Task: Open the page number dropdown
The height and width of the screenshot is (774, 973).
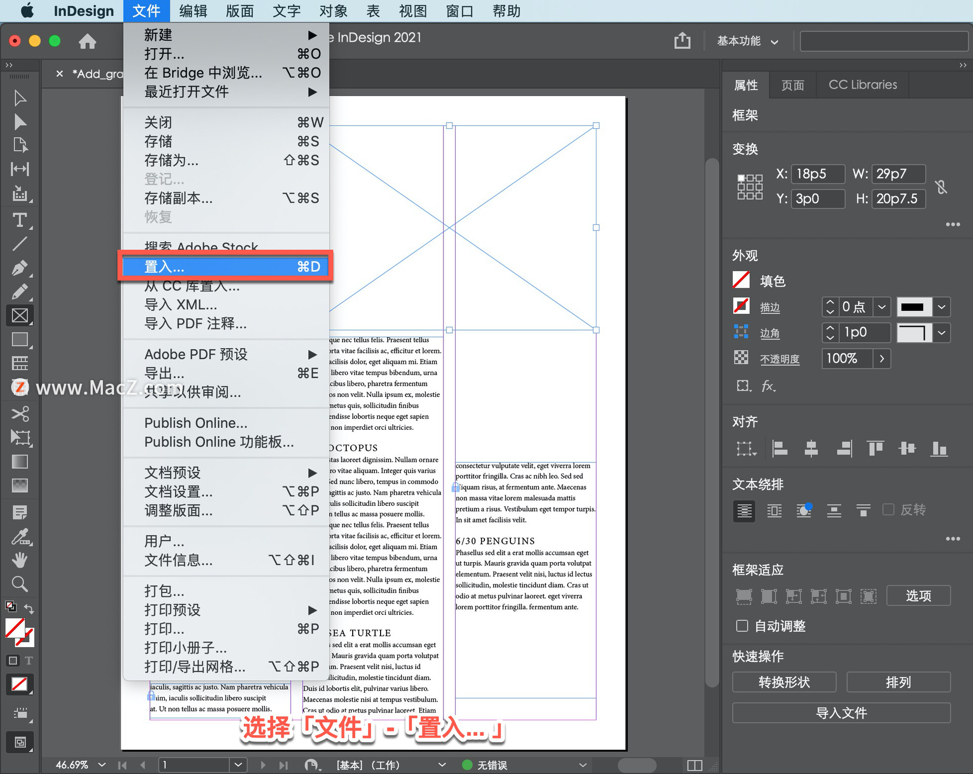Action: pyautogui.click(x=238, y=764)
